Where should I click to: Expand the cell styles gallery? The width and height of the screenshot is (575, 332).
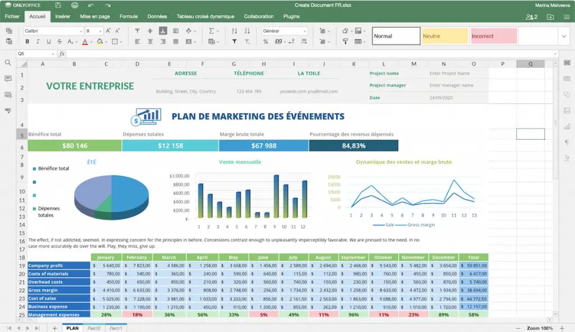(x=564, y=36)
